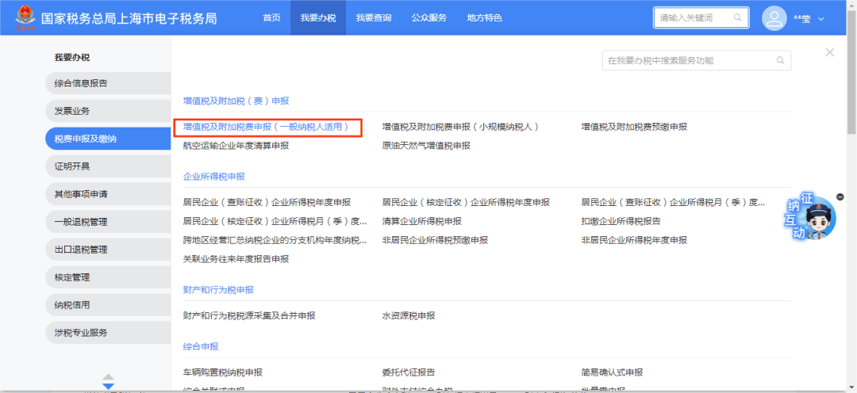Viewport: 857px width, 393px height.
Task: Open the 公众服务 menu
Action: [428, 17]
